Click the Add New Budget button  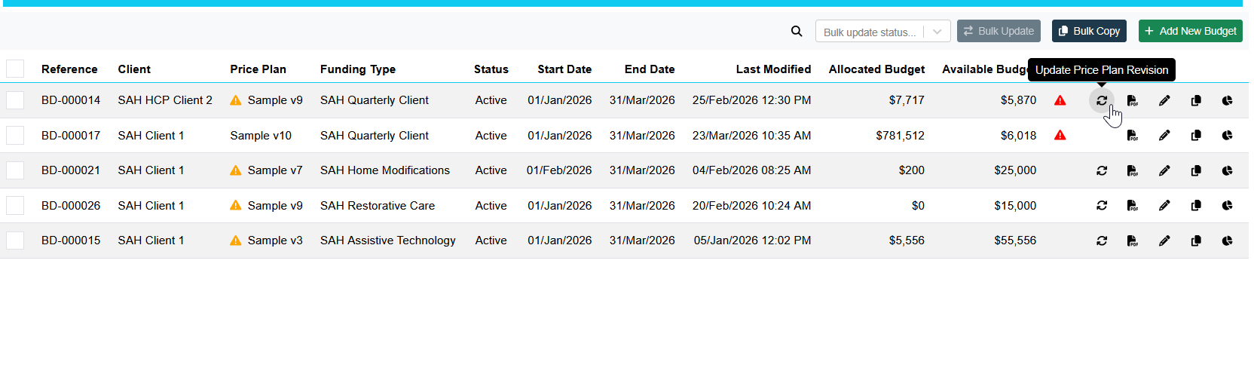[x=1190, y=31]
